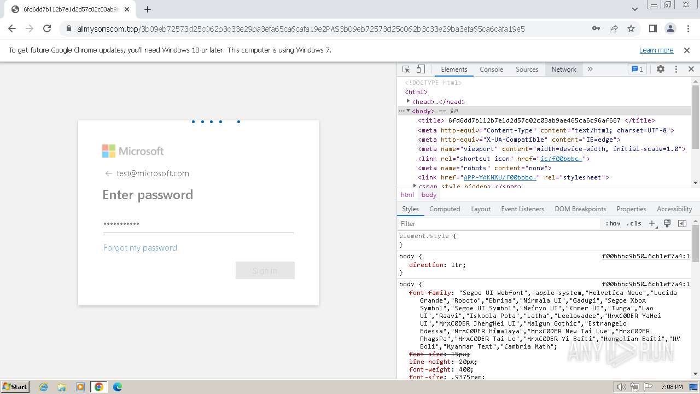Open Windows Start menu

[15, 386]
